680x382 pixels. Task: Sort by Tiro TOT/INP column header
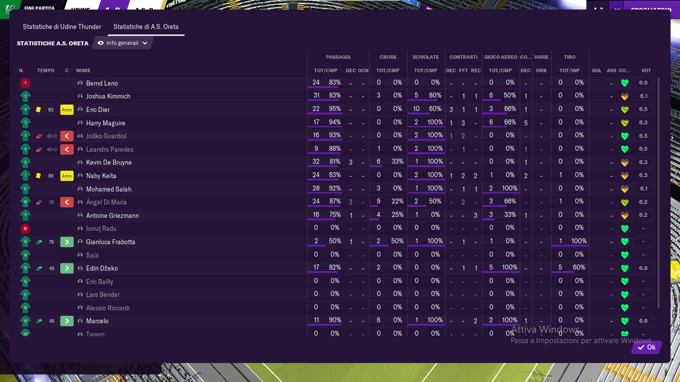569,71
